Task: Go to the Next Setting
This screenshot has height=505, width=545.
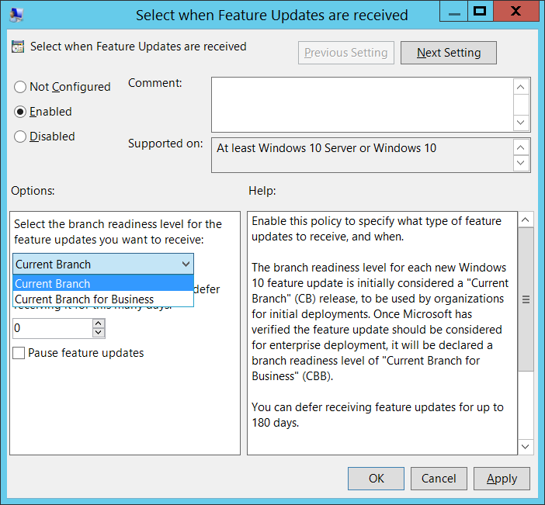Action: tap(449, 53)
